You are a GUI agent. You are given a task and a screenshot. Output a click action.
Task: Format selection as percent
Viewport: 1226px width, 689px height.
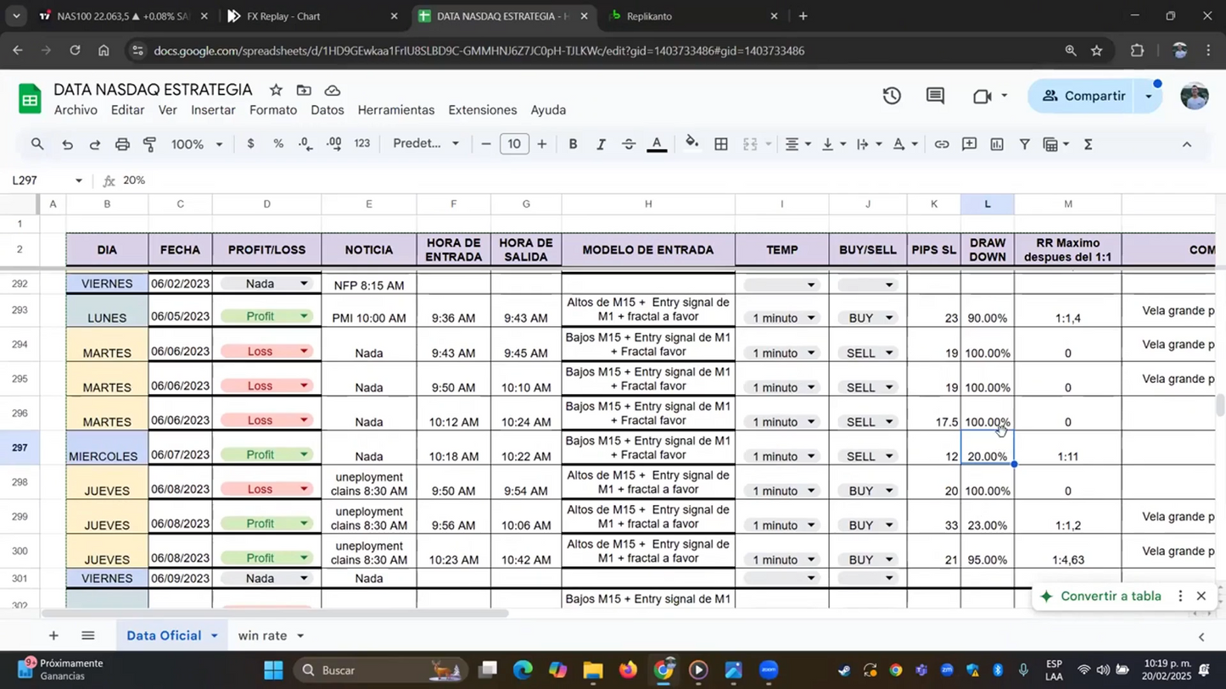coord(278,144)
